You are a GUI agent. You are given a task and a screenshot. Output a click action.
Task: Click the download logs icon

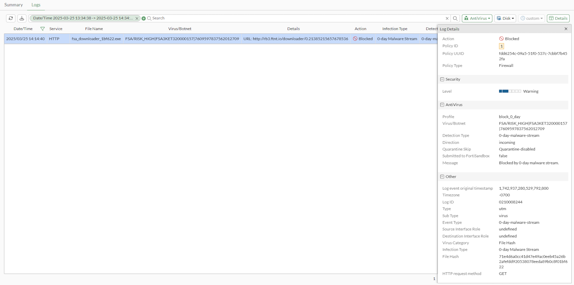pyautogui.click(x=22, y=18)
